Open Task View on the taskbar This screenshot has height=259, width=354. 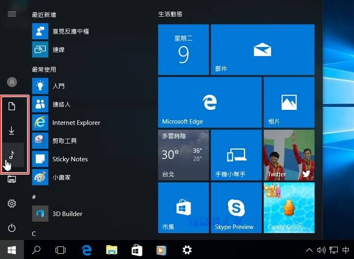click(60, 250)
